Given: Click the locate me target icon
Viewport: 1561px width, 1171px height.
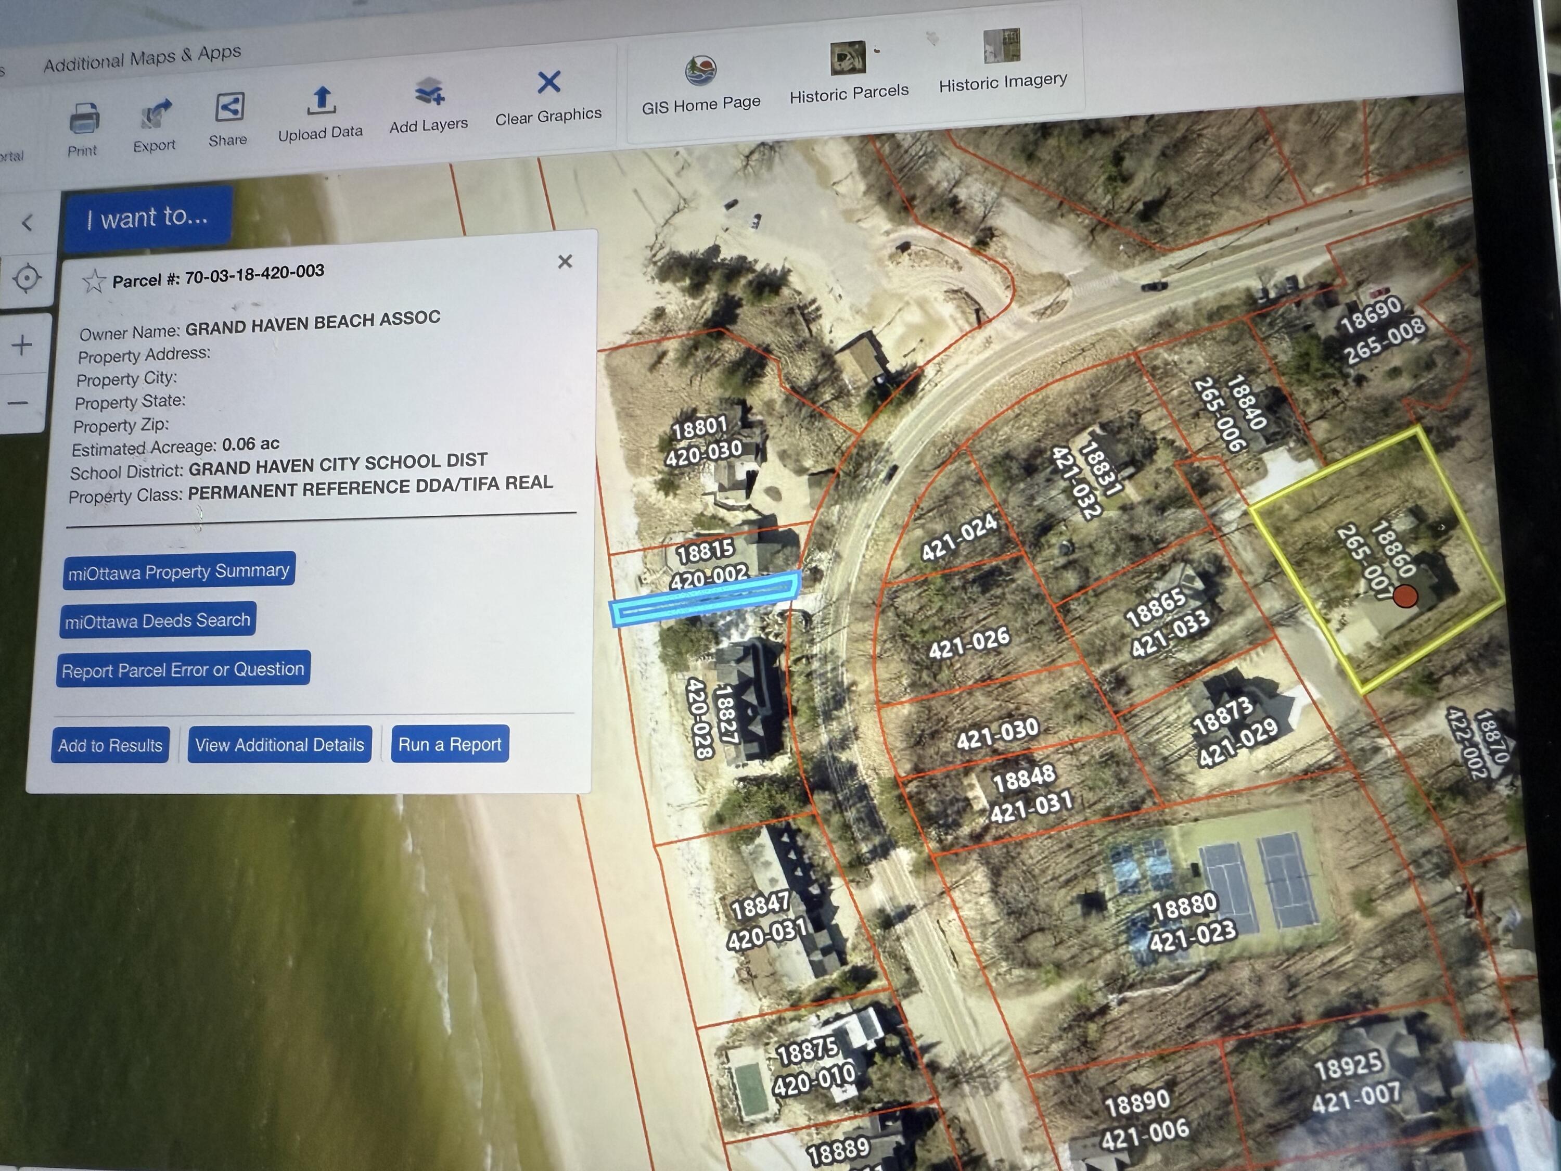Looking at the screenshot, I should [x=27, y=277].
